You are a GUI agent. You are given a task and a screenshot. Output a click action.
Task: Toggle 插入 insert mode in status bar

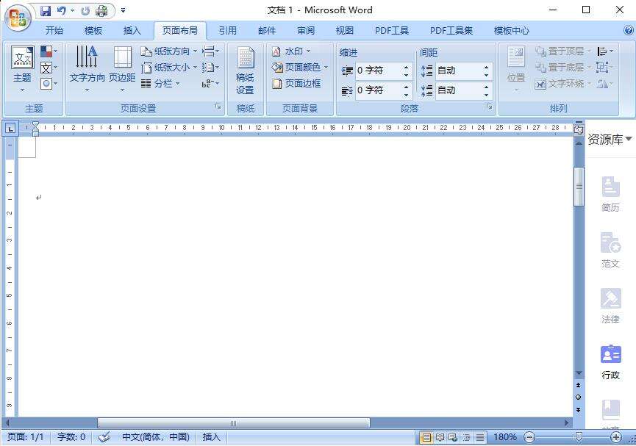pos(211,437)
